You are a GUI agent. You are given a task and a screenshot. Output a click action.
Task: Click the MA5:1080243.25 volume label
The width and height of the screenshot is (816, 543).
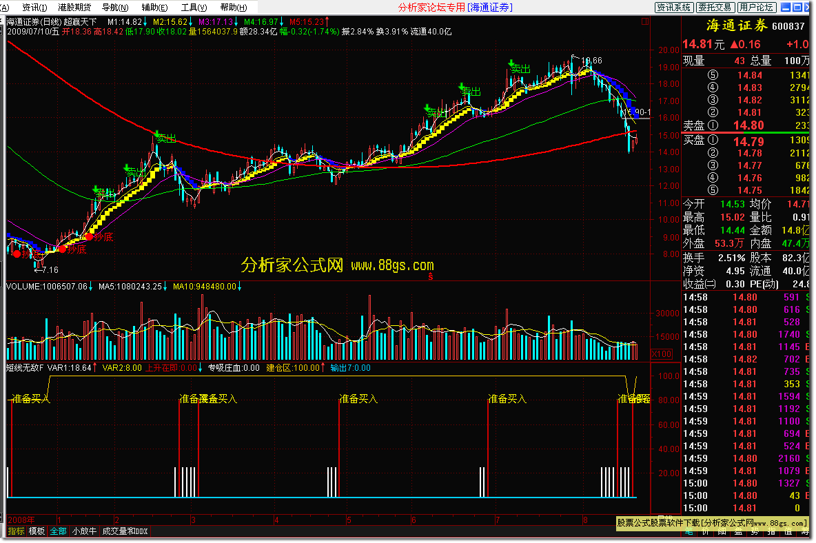(x=130, y=287)
